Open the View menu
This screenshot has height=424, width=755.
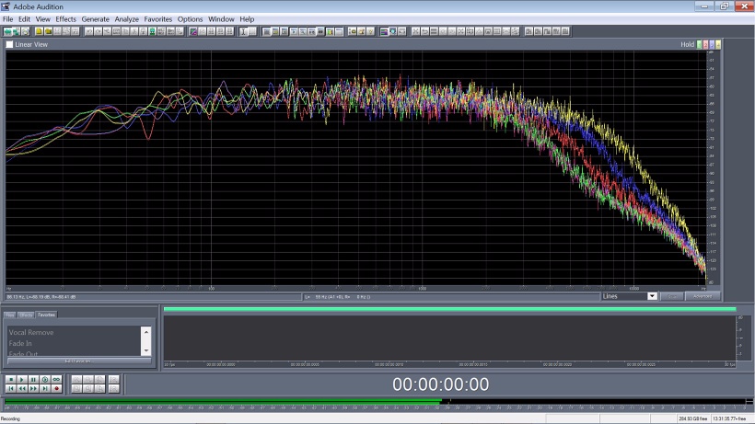coord(43,19)
